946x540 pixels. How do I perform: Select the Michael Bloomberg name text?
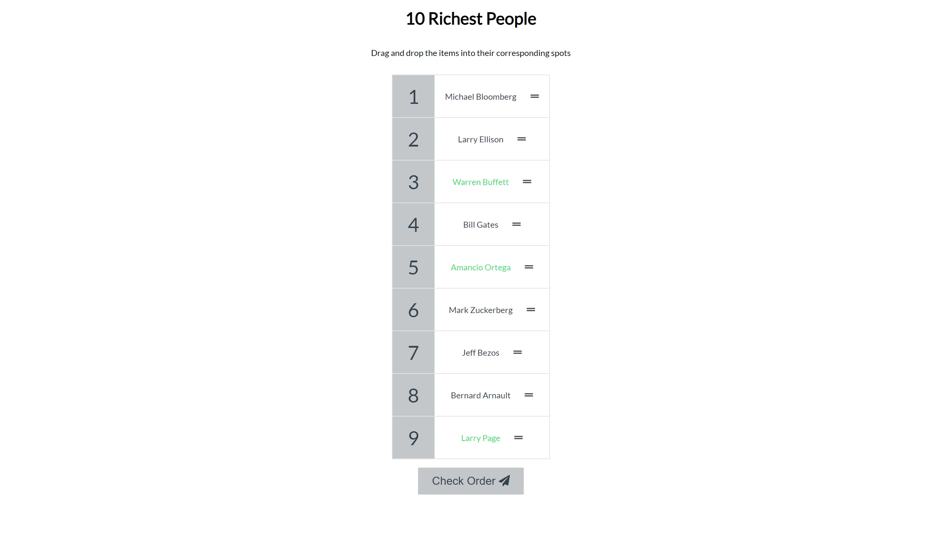pos(480,97)
